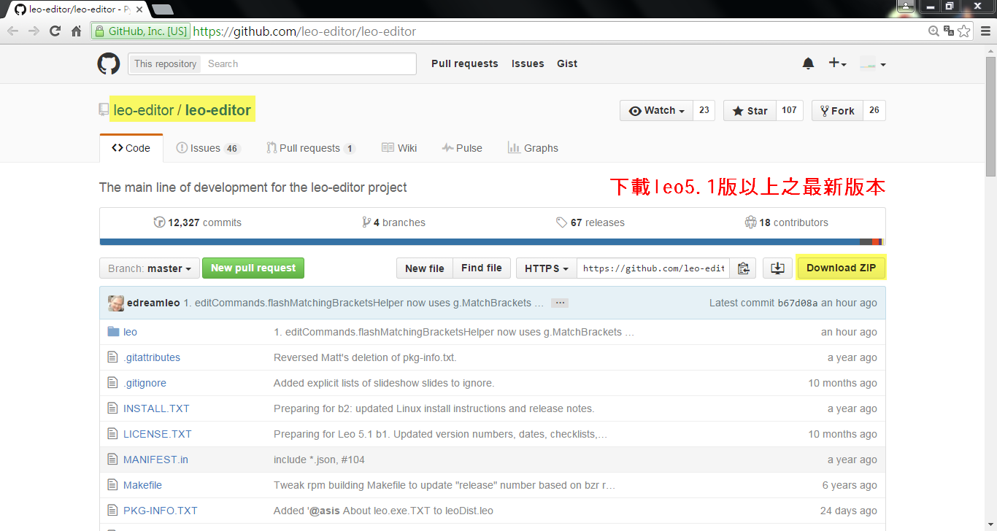Click the file icon for .gitattributes
The image size is (997, 531).
112,357
